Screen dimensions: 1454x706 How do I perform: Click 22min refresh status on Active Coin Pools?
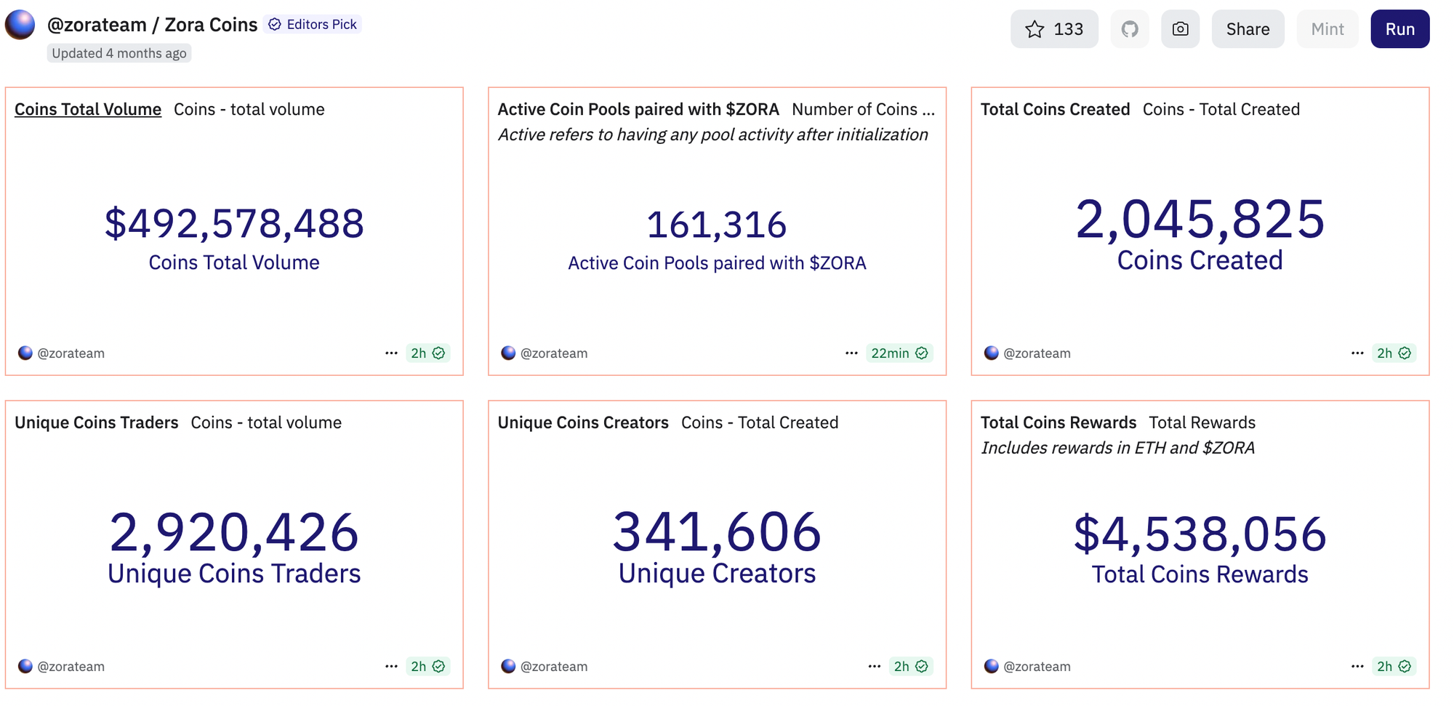[899, 353]
